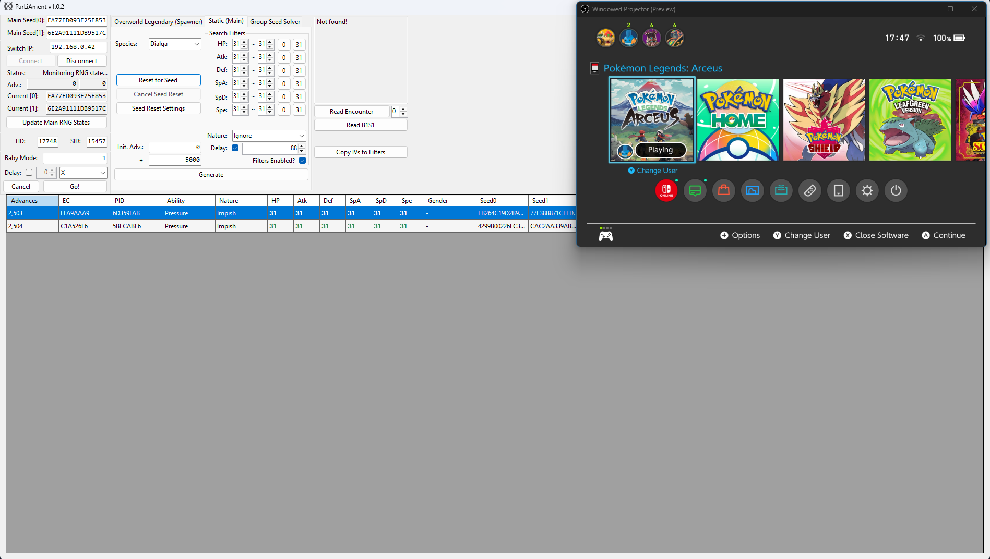Click the ParLiAment app icon in title bar
This screenshot has height=559, width=990.
point(8,6)
